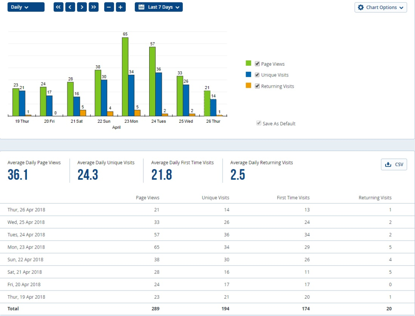Click the Page Views column header
Image resolution: width=415 pixels, height=316 pixels.
(x=147, y=198)
